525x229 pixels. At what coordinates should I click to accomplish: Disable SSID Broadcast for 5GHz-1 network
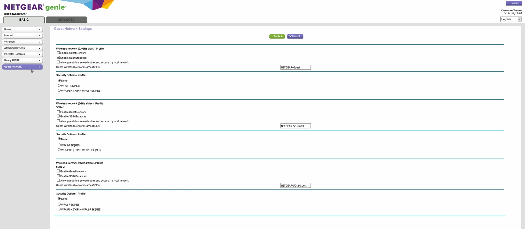pos(58,116)
